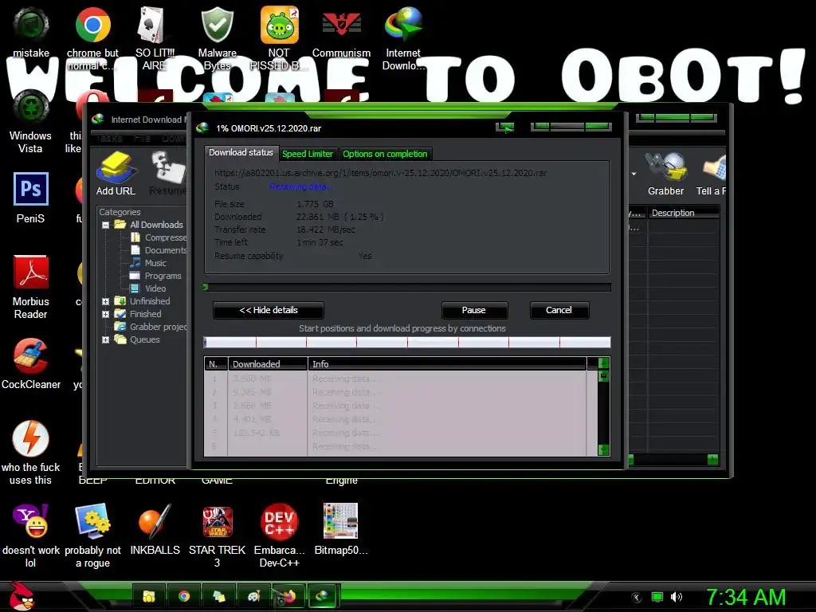The image size is (816, 612).
Task: Launch the SO LIT!!! AIRE solitaire icon
Action: click(155, 38)
